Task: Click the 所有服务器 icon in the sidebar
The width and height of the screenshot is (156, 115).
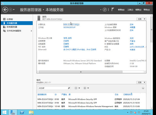Action: (x=4, y=27)
